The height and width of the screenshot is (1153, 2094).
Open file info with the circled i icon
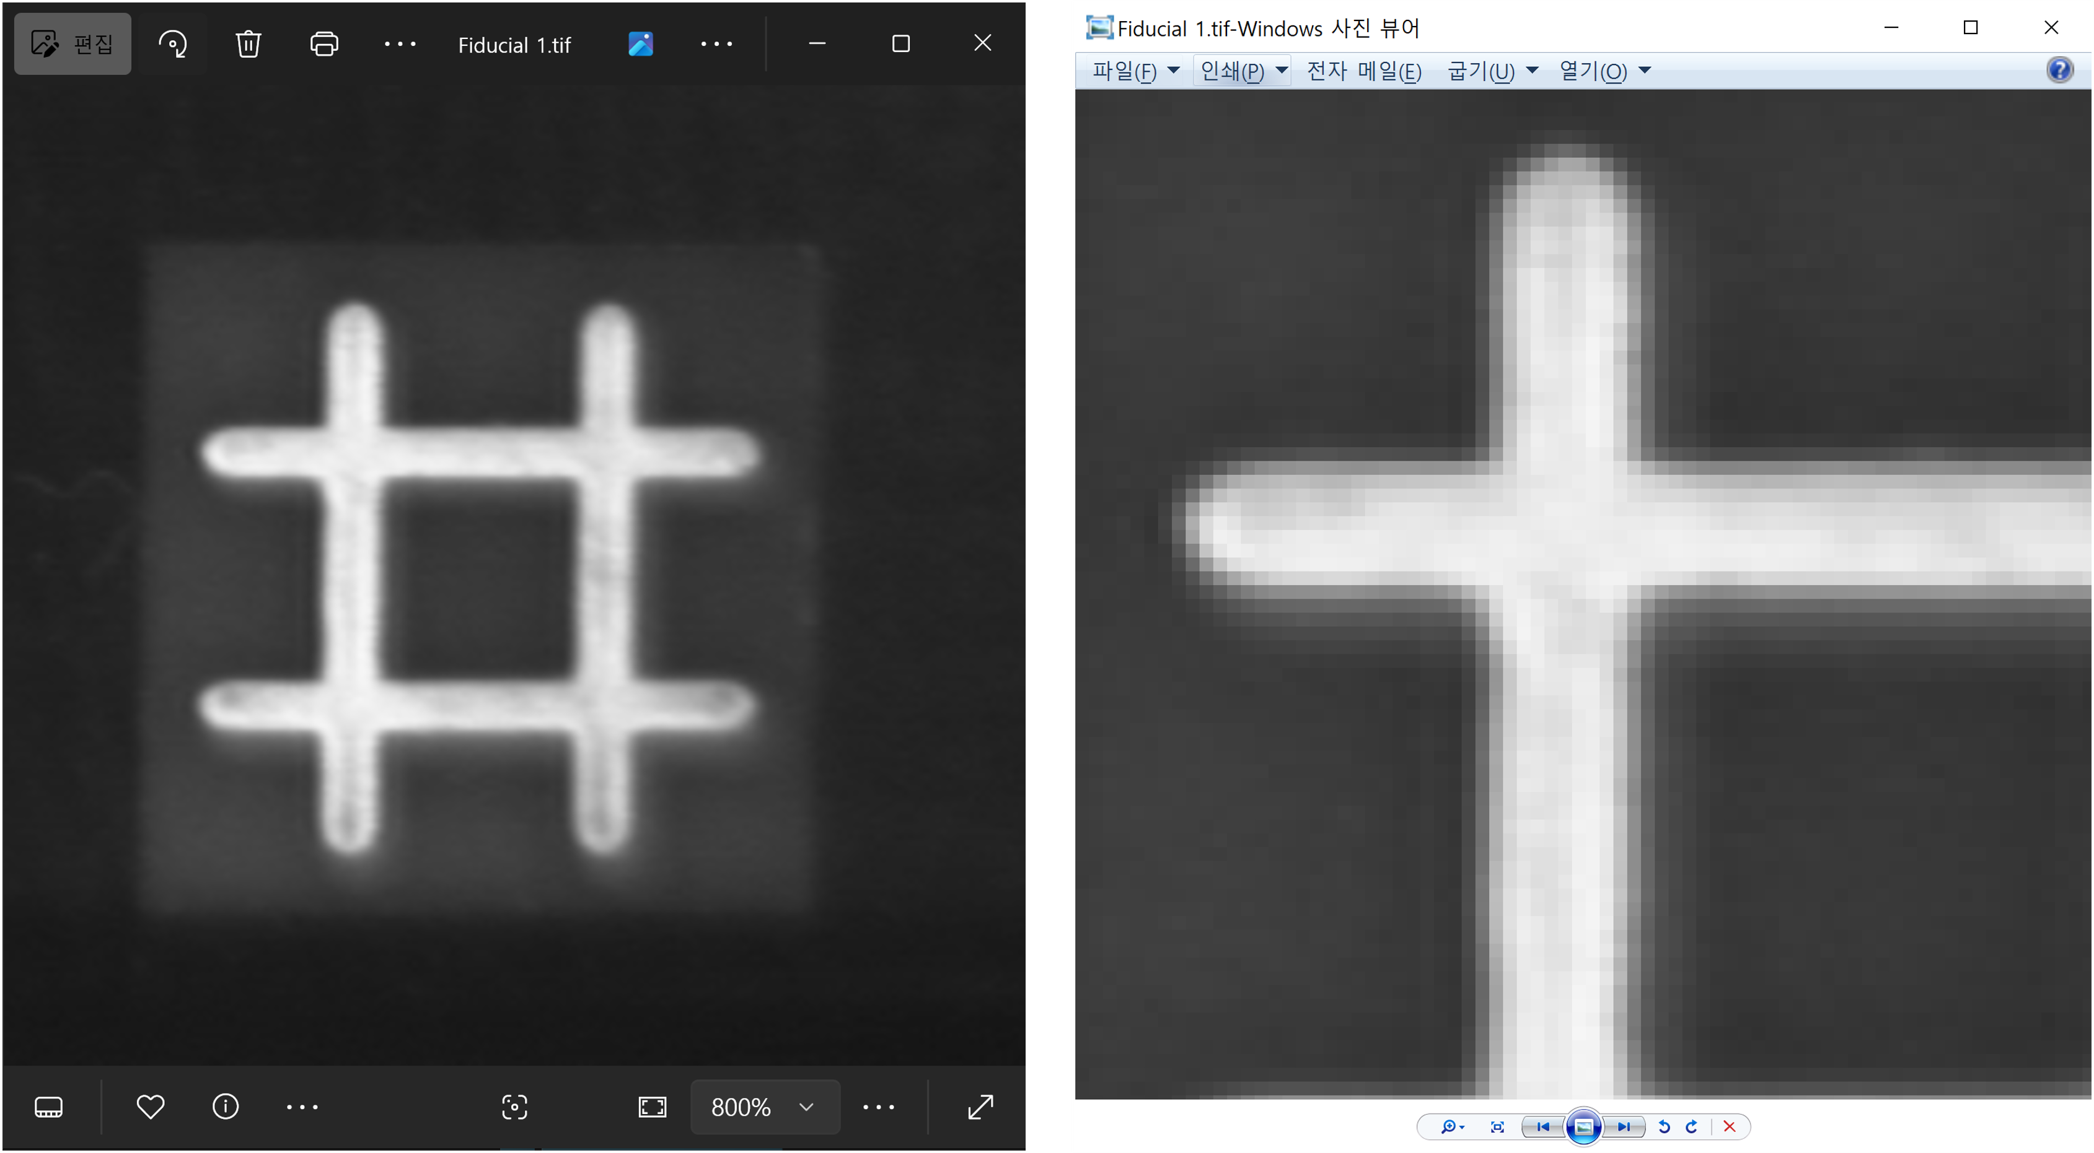[x=225, y=1107]
